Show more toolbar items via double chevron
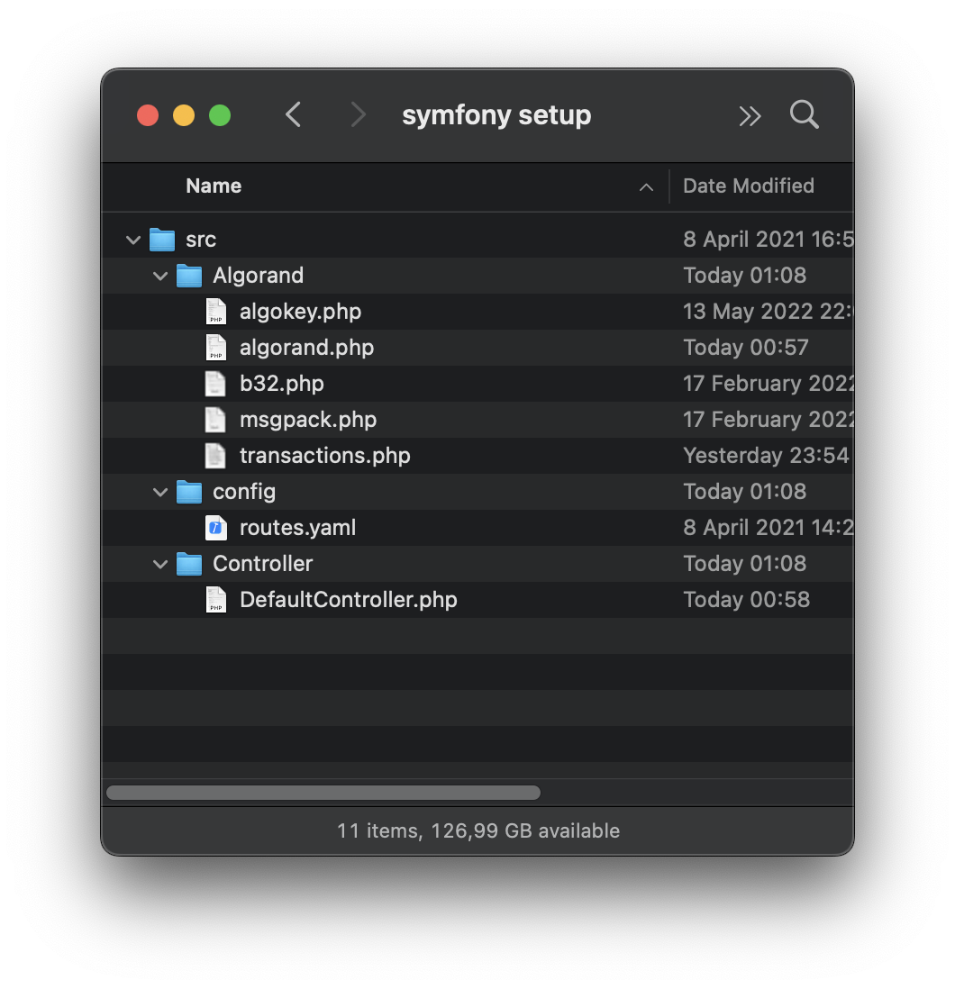The width and height of the screenshot is (955, 989). pos(750,116)
